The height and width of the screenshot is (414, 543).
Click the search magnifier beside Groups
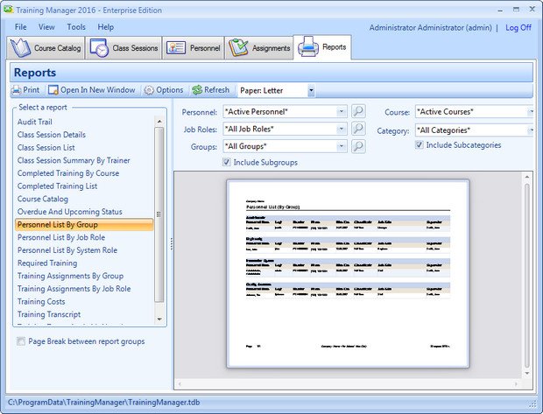pos(358,146)
